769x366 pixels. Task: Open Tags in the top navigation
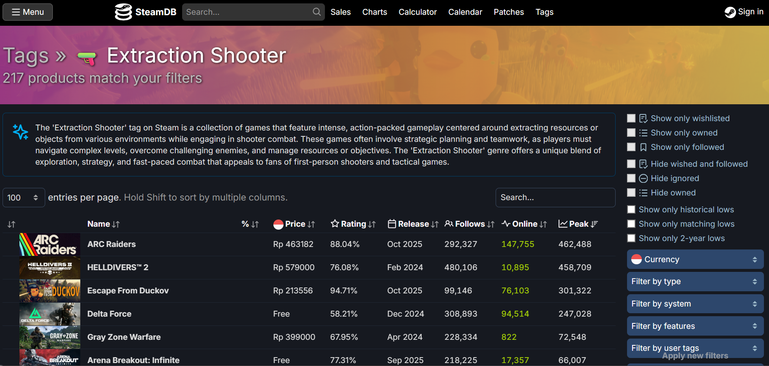point(545,12)
